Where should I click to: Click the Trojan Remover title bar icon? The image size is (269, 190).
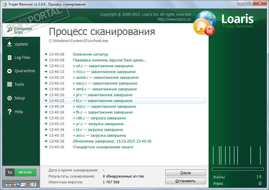coord(5,4)
